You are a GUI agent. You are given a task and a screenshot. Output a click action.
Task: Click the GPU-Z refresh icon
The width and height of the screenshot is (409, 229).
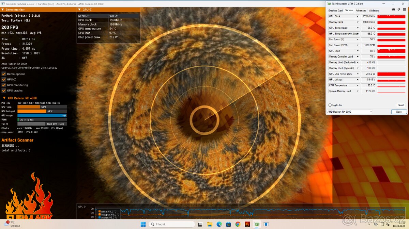[399, 10]
